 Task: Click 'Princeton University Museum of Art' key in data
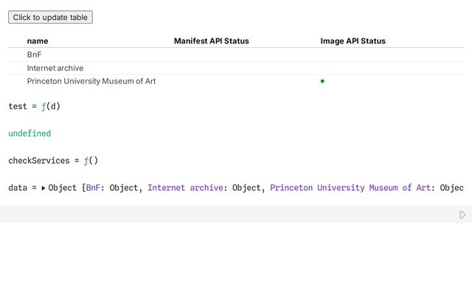(x=350, y=188)
